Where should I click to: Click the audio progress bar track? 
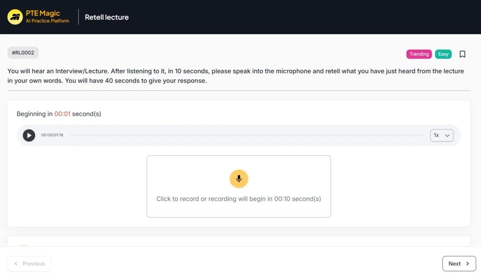point(247,135)
